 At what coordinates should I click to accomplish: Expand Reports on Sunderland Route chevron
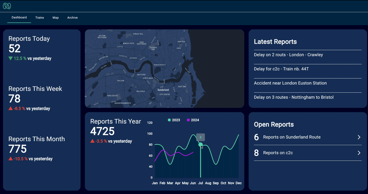tap(359, 137)
